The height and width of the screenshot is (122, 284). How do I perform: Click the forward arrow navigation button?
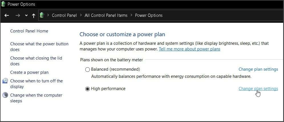point(18,15)
